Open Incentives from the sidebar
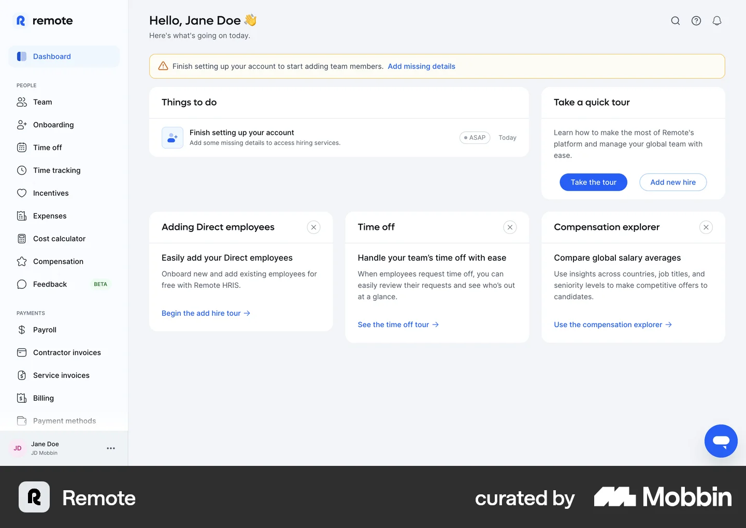 (x=64, y=193)
